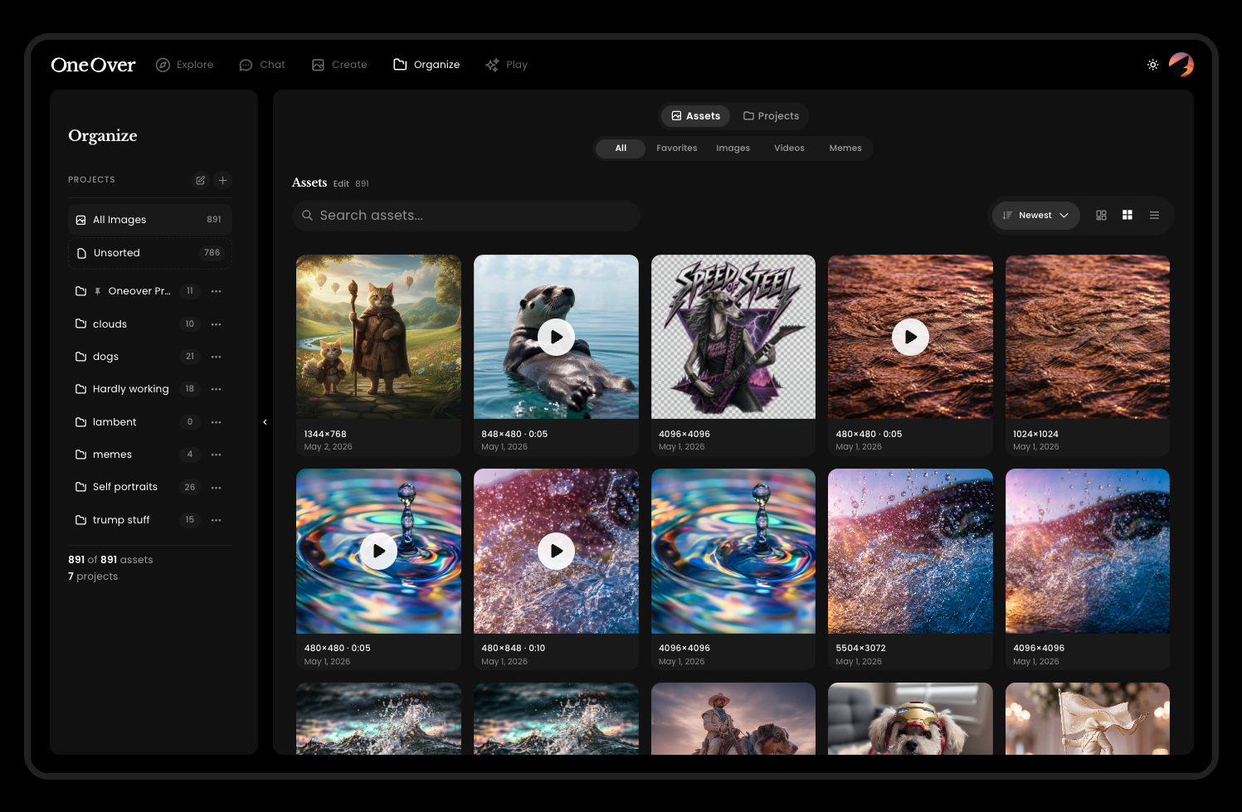Screen dimensions: 1242x812
Task: Select the Organize nav item
Action: coord(426,65)
